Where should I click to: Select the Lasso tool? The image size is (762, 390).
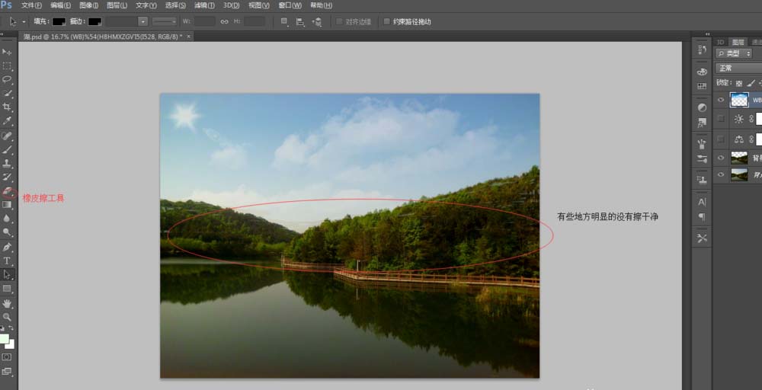7,78
